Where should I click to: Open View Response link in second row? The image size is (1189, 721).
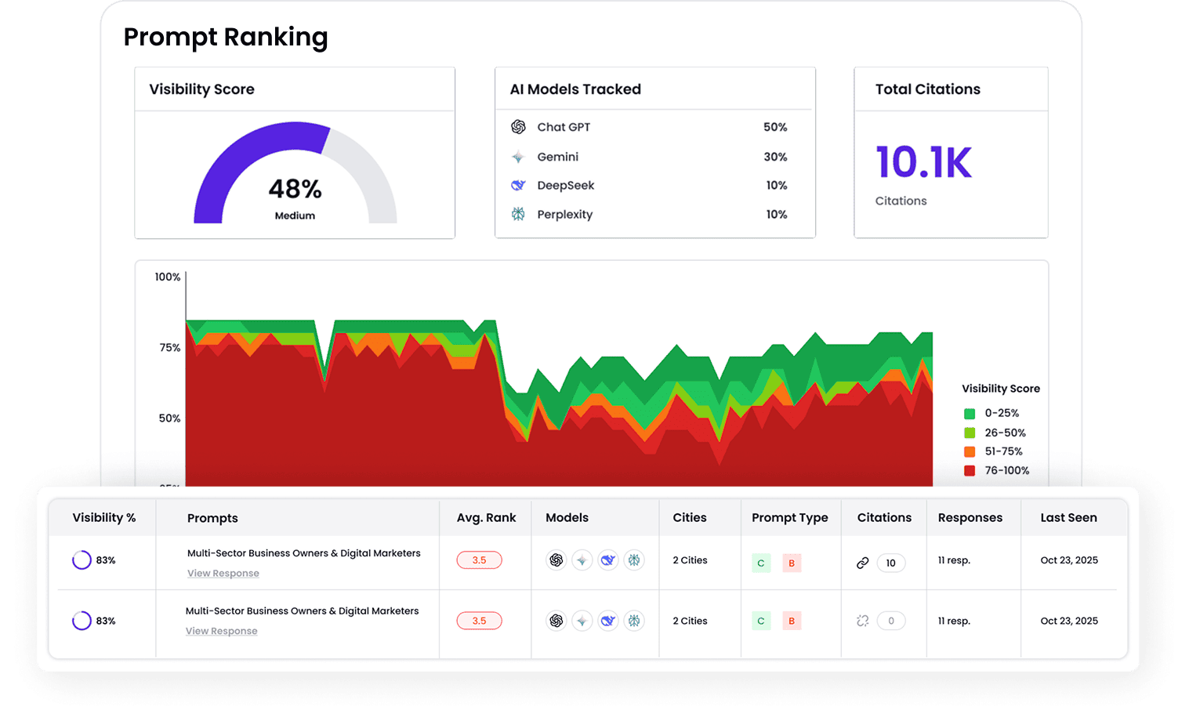222,632
